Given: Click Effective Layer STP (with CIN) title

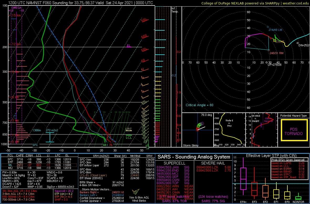Looking at the screenshot, I should point(271,156).
